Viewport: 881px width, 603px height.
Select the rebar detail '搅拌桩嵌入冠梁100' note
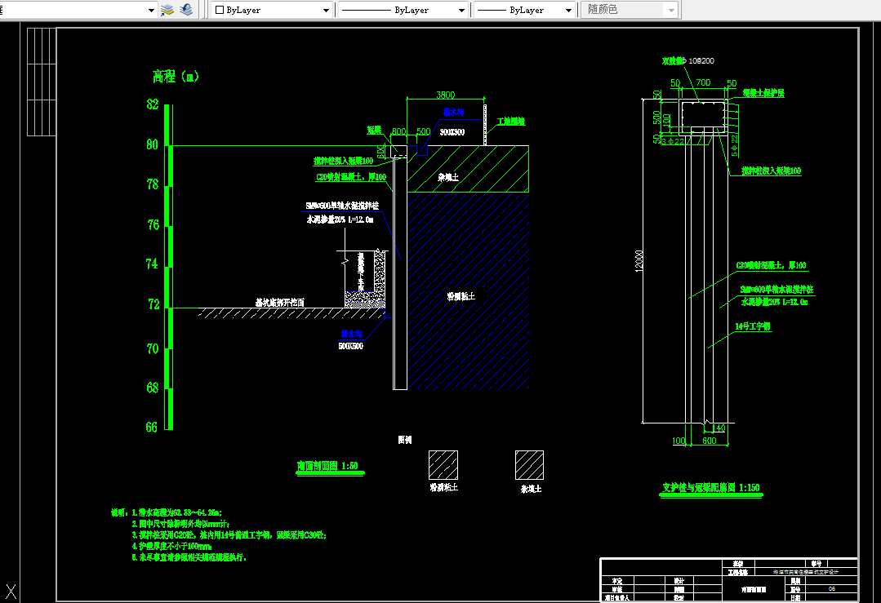tap(772, 171)
